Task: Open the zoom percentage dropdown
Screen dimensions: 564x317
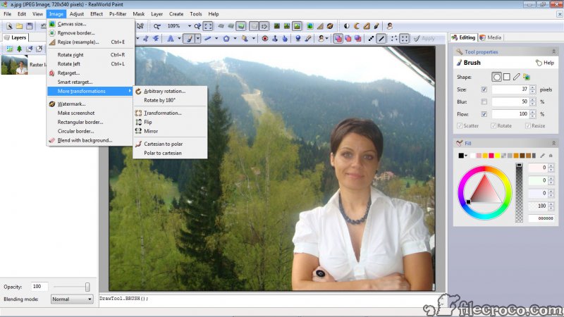Action: pyautogui.click(x=190, y=26)
